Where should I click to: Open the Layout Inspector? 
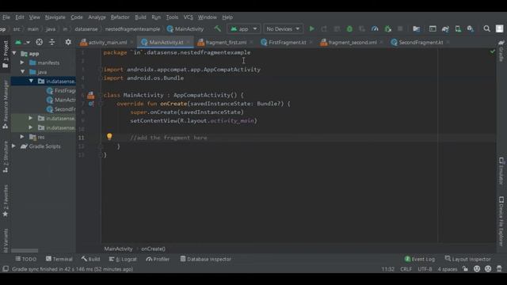pos(468,259)
